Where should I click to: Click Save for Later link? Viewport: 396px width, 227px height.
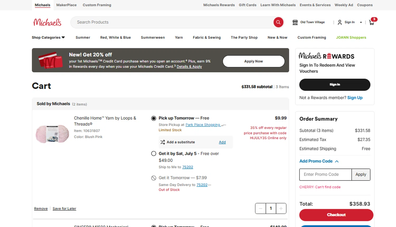tap(64, 209)
